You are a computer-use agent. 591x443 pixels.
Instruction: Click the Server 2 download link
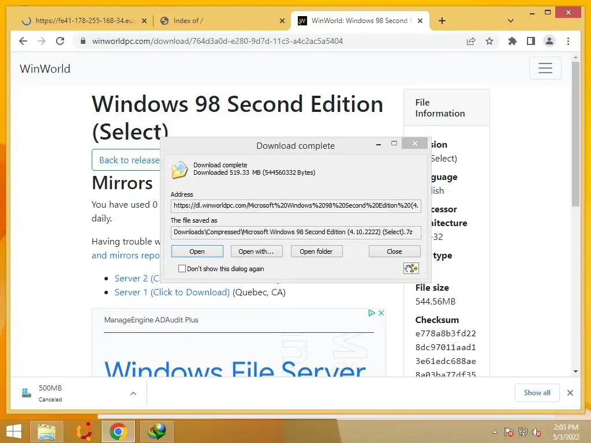137,279
